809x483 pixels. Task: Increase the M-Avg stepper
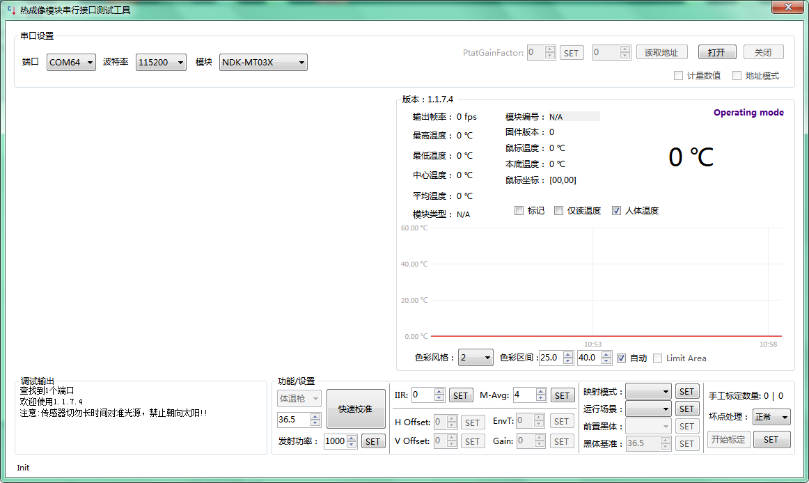[x=541, y=392]
